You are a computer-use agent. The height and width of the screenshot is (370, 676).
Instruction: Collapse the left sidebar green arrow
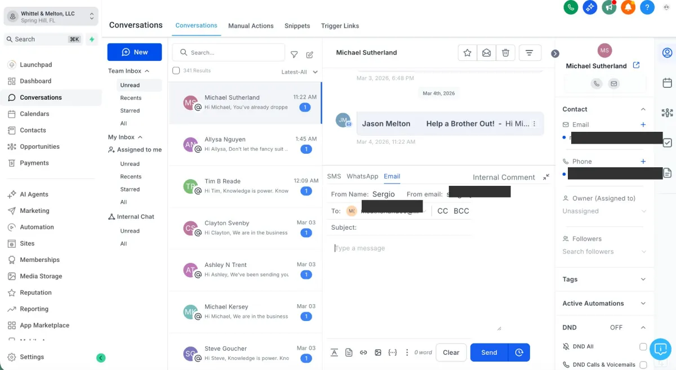tap(101, 358)
